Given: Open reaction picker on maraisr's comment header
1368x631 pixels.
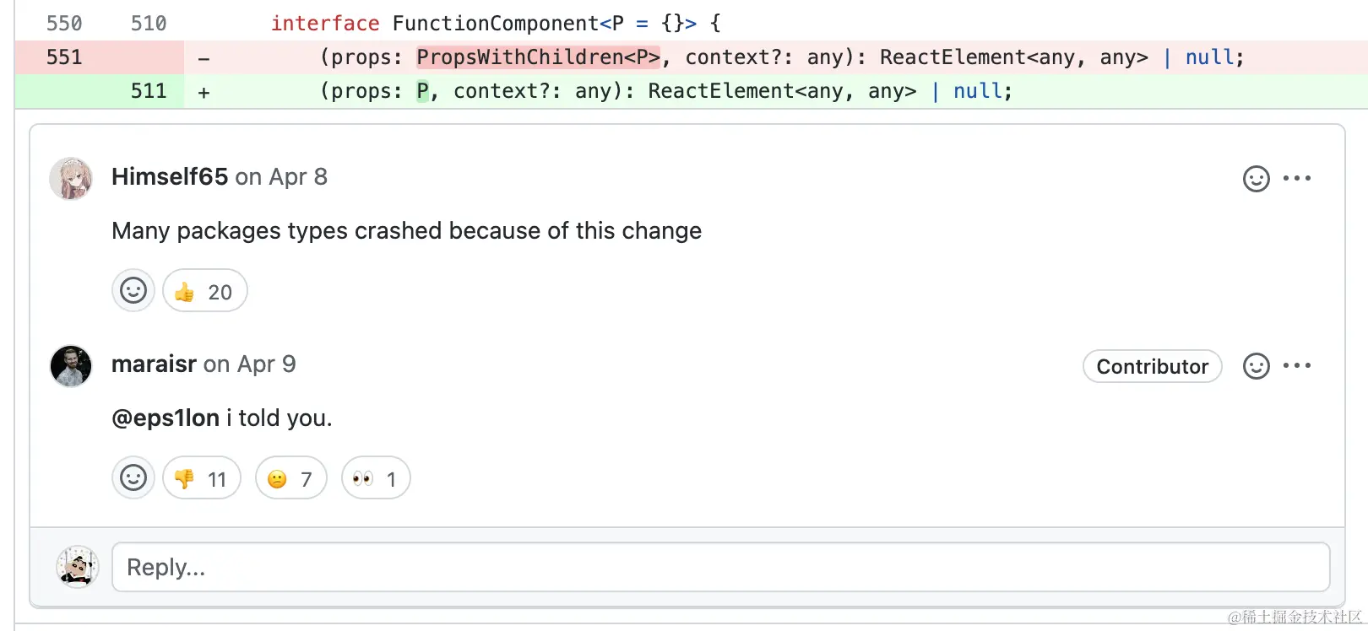Looking at the screenshot, I should (x=1256, y=366).
